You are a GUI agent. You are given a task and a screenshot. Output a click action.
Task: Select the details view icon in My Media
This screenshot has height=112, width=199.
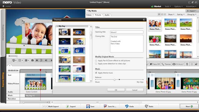(165, 14)
